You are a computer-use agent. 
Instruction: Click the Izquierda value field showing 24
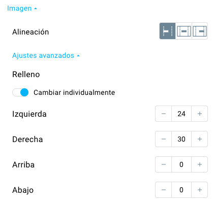click(181, 114)
